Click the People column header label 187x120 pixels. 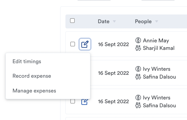[x=143, y=21]
